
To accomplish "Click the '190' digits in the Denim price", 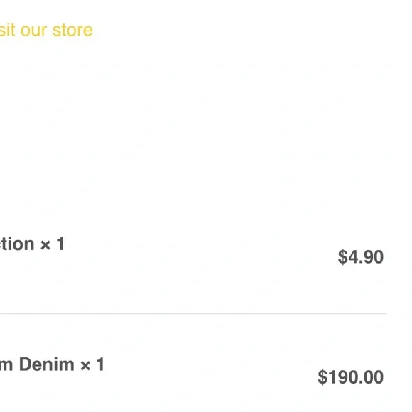I will (x=343, y=377).
